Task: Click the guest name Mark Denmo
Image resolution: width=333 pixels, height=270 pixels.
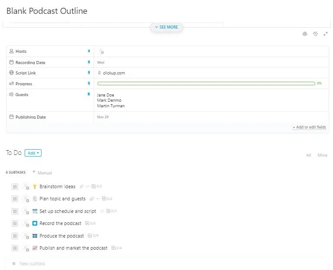Action: (x=109, y=100)
